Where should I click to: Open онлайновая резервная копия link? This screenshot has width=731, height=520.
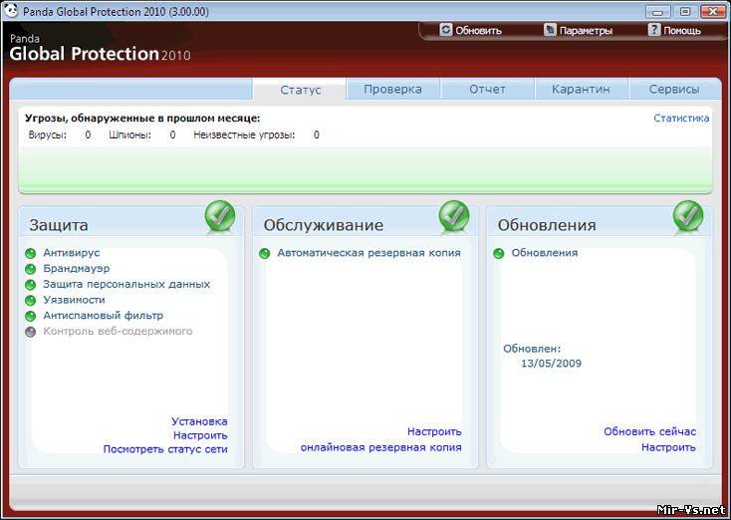pyautogui.click(x=380, y=447)
